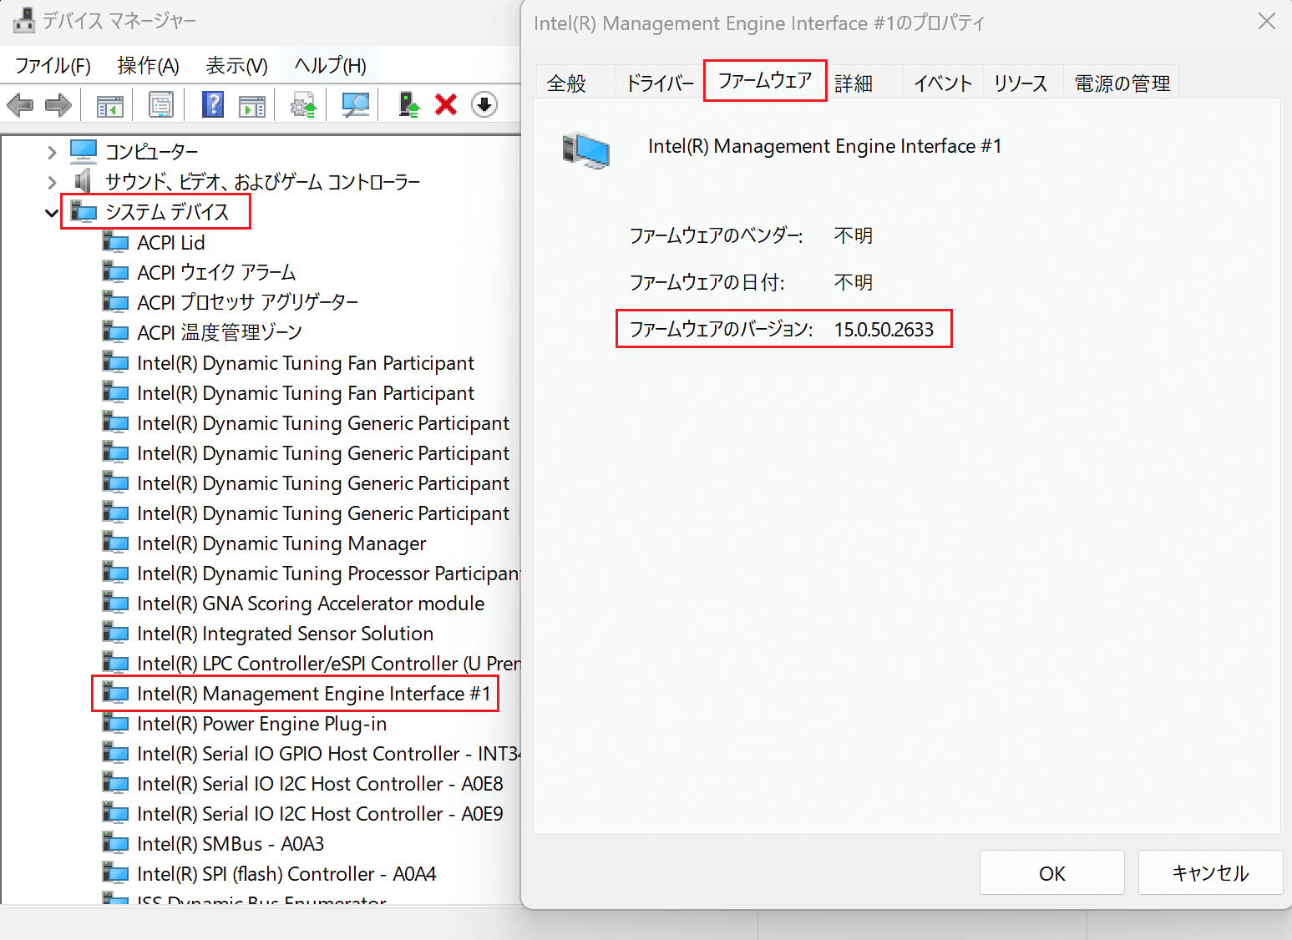Click the icon beside Intel(R) GNA Scoring Accelerator
This screenshot has height=940, width=1292.
115,603
